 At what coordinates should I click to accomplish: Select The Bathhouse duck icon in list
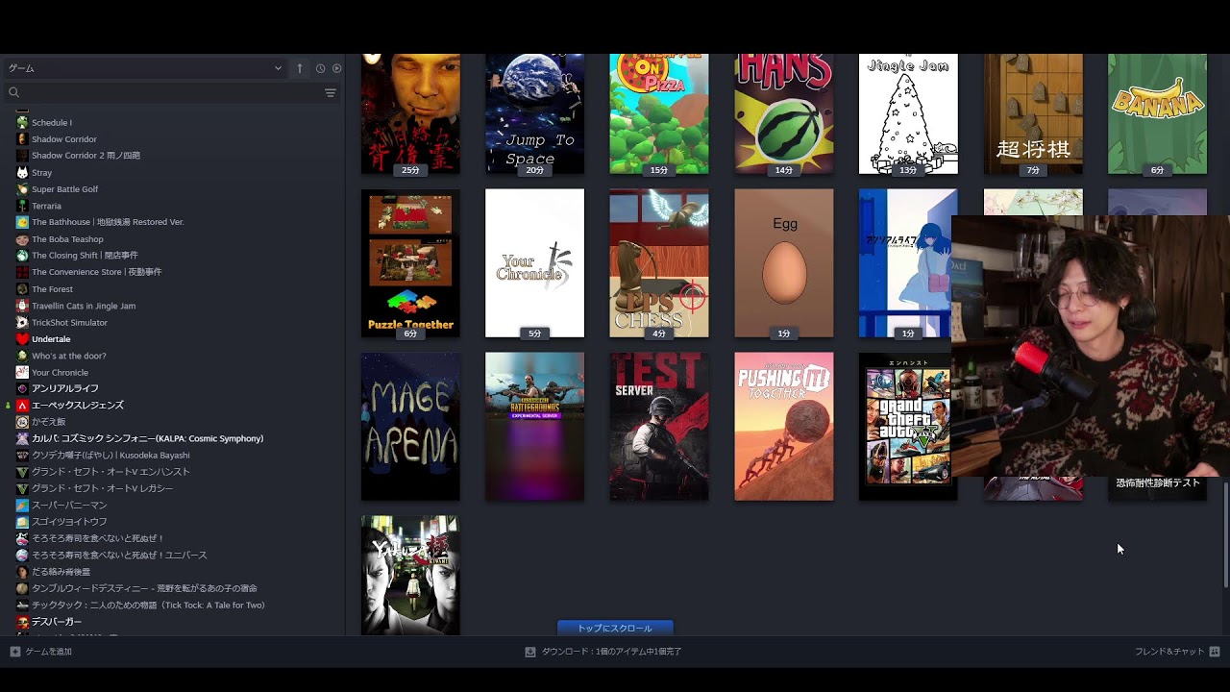[22, 222]
